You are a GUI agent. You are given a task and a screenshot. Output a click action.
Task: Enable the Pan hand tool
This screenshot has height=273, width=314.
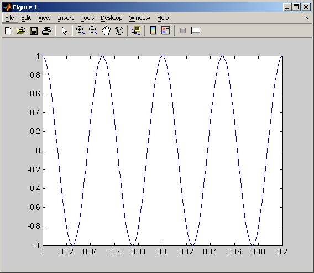click(x=106, y=30)
